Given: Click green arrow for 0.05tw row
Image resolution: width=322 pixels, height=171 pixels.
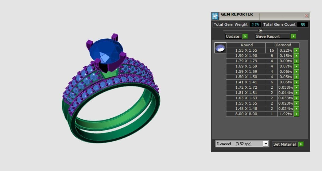Looking at the screenshot, I should 296,77.
